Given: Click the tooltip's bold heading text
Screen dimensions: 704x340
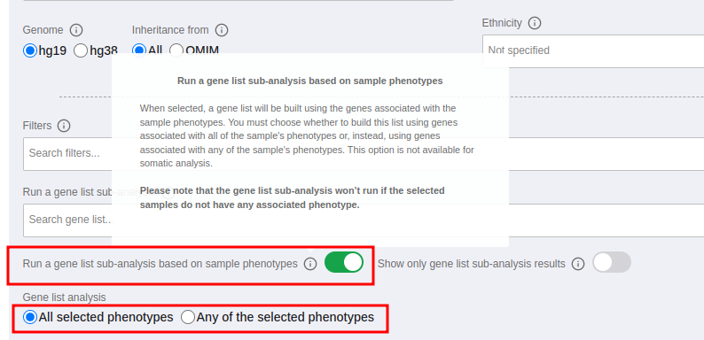Looking at the screenshot, I should (310, 81).
